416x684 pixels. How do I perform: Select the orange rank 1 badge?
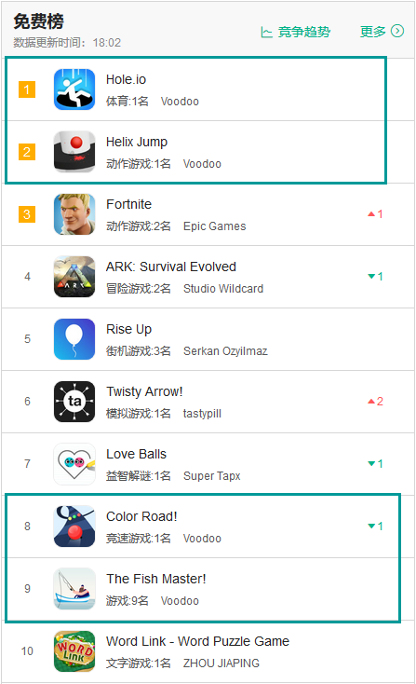tap(27, 89)
